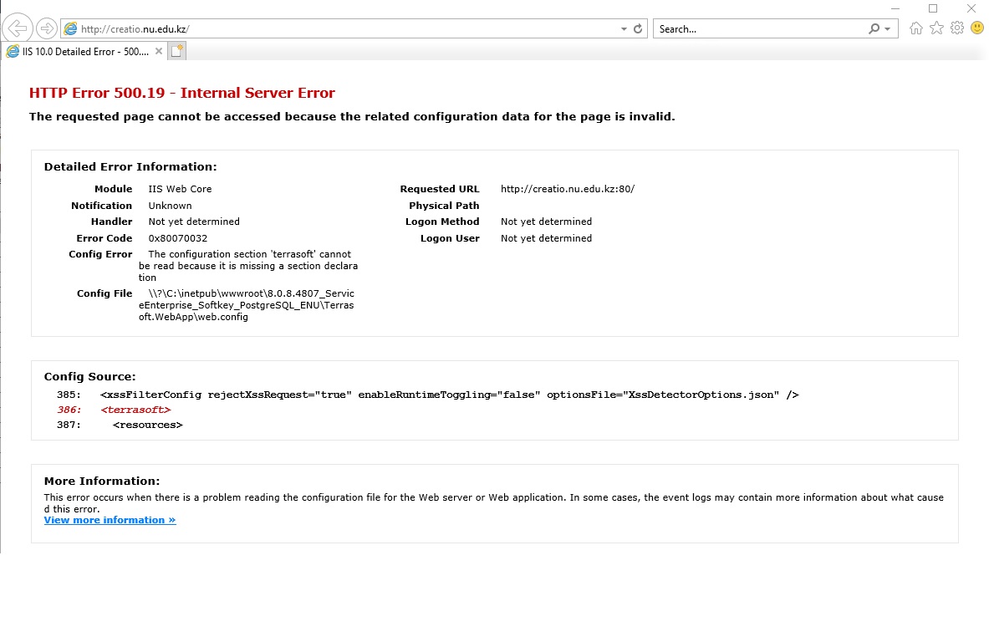Click the Physical Path label
Image resolution: width=989 pixels, height=642 pixels.
[x=444, y=206]
